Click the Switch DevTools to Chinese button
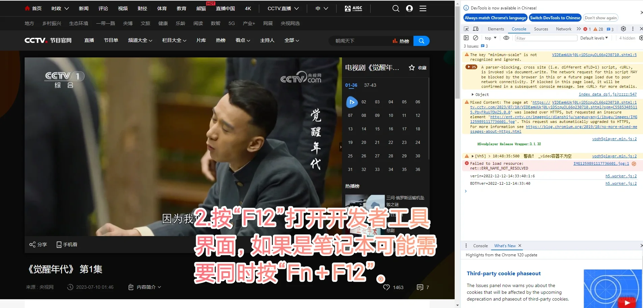The image size is (643, 308). [555, 18]
